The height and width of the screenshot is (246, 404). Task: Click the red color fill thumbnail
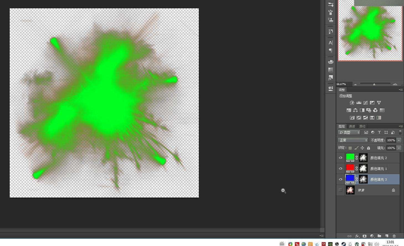(350, 168)
